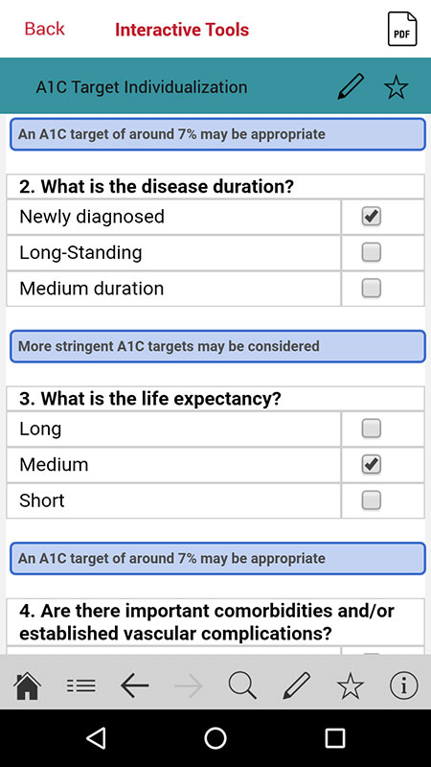431x767 pixels.
Task: Tap the Android recent apps square button
Action: pyautogui.click(x=335, y=737)
